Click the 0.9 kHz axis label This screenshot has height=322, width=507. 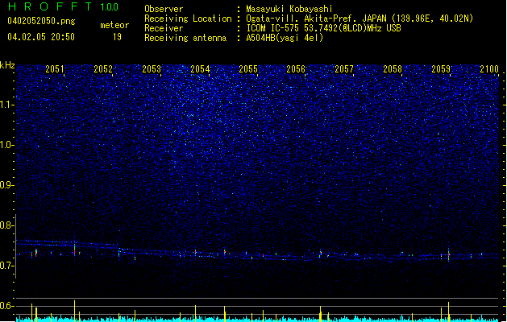tap(6, 185)
